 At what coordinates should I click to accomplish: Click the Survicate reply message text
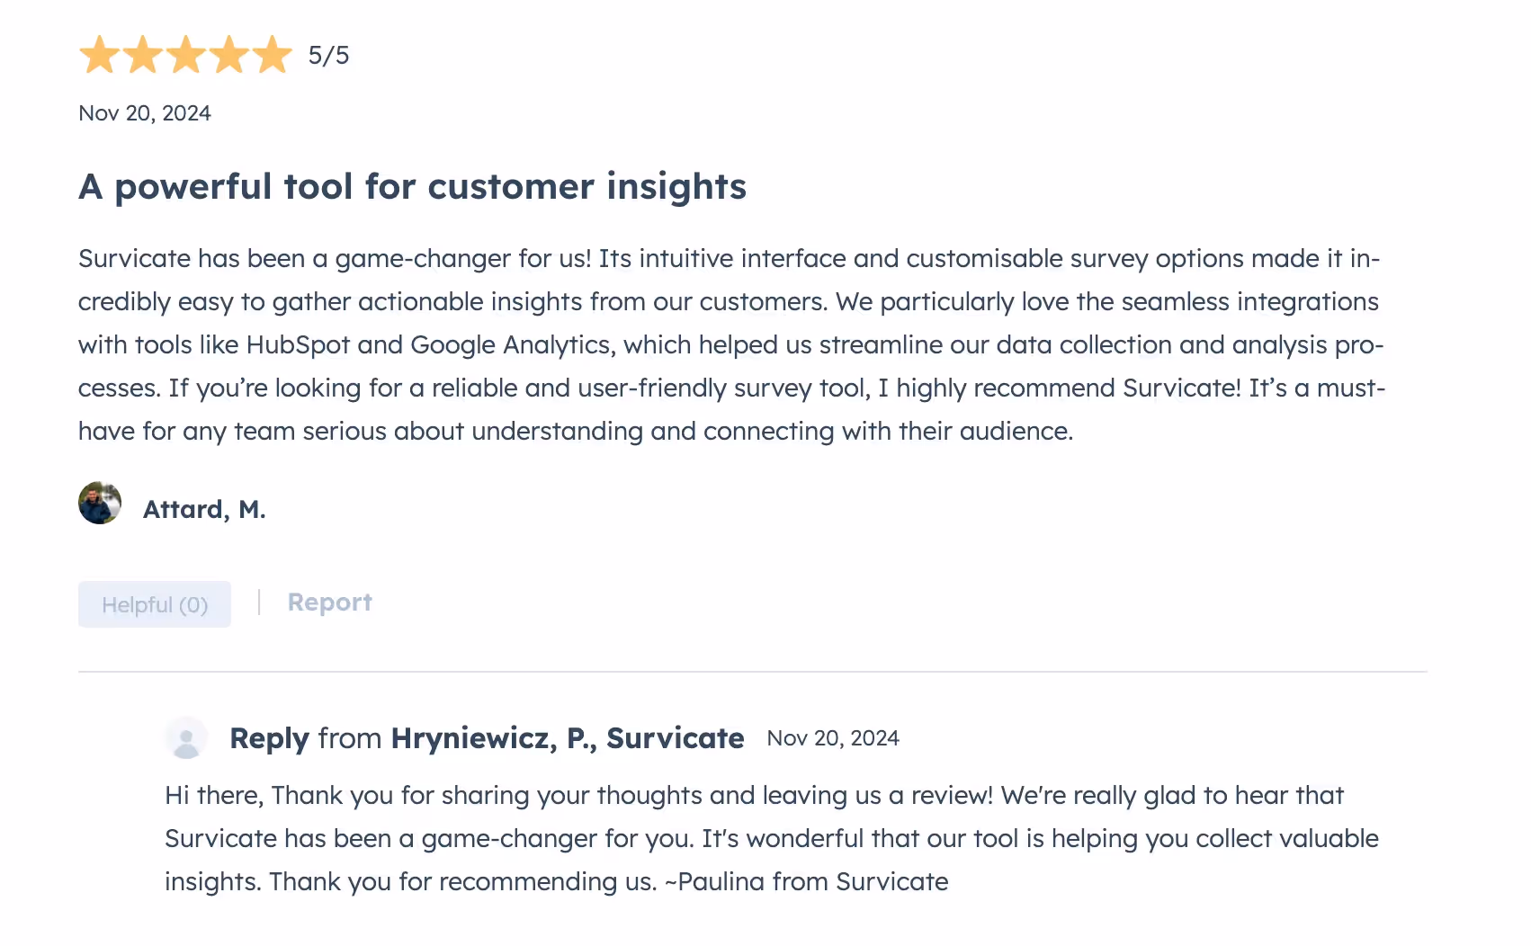tap(772, 838)
